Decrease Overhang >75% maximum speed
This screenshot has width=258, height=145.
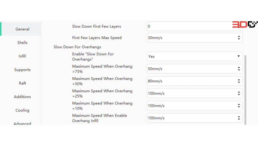click(x=239, y=70)
